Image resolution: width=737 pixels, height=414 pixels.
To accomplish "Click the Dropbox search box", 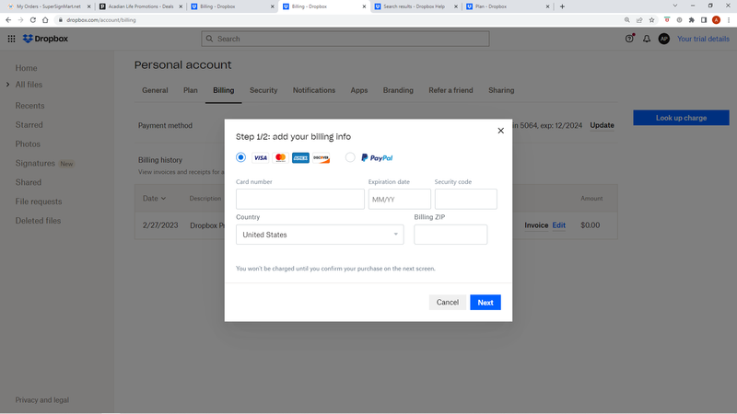I will [x=345, y=39].
